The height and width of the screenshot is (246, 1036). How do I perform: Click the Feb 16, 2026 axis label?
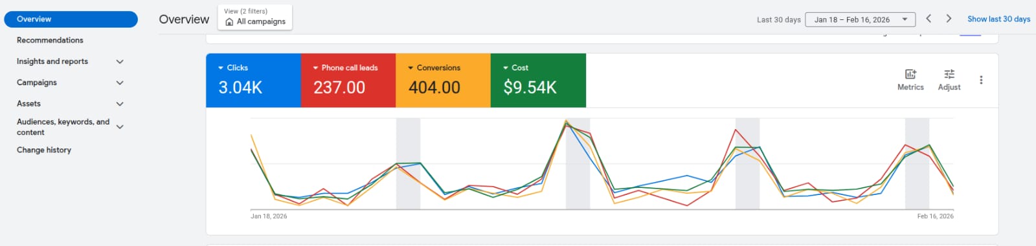(x=935, y=216)
